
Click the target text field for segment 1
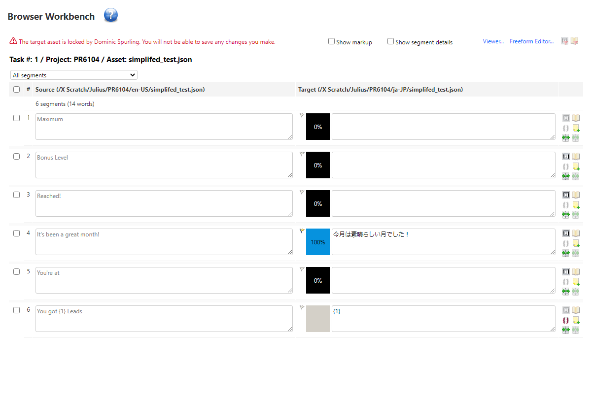[x=444, y=127]
